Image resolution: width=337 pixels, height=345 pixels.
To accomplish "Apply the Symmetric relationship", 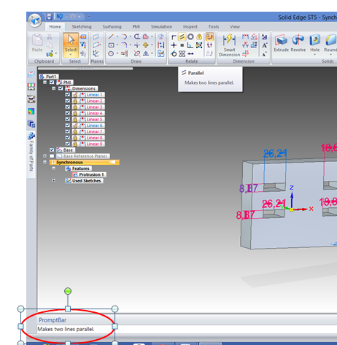I will tap(182, 53).
